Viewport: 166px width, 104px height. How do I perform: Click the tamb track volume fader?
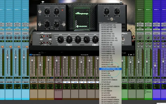click(40, 64)
